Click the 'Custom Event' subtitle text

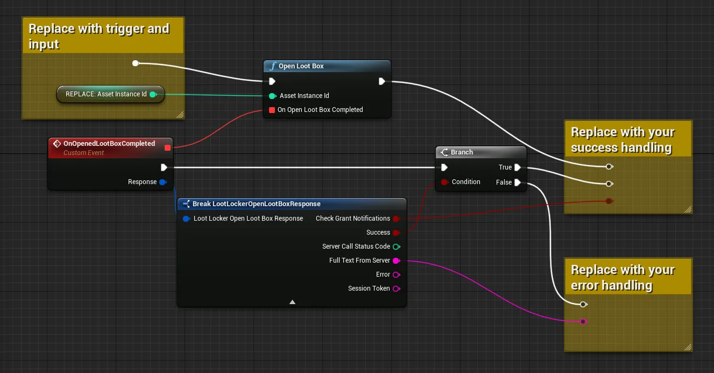pyautogui.click(x=83, y=153)
